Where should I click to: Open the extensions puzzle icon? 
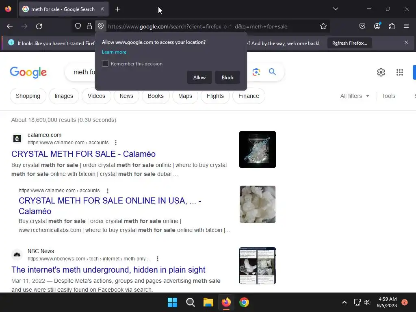tap(392, 26)
